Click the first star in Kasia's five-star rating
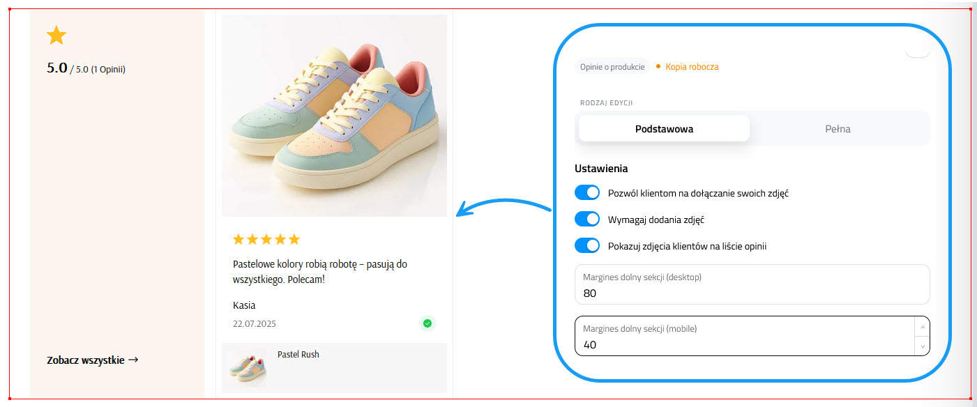The width and height of the screenshot is (977, 407). [237, 238]
